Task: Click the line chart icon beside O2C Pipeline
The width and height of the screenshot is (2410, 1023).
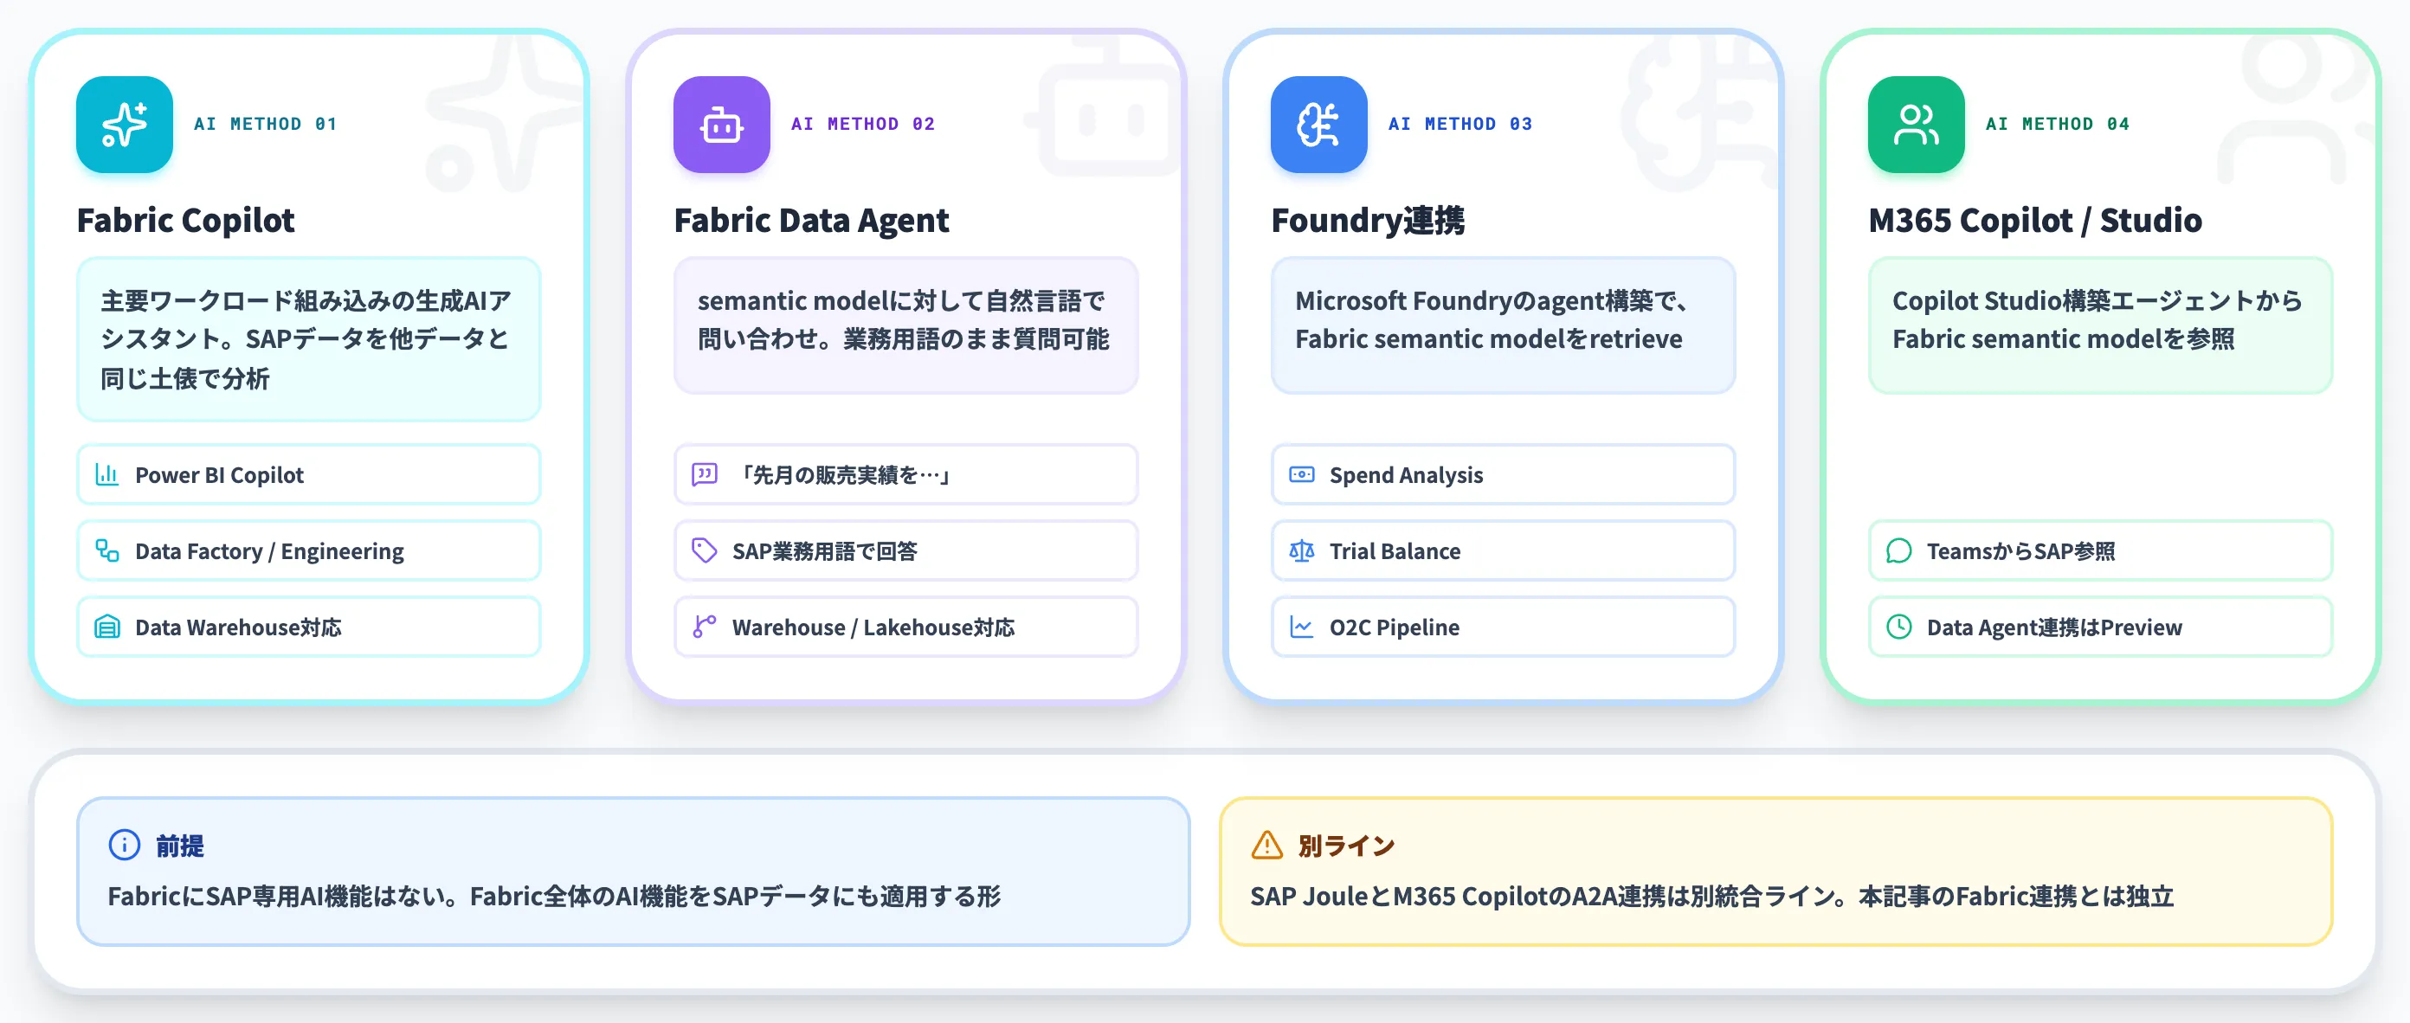Action: pyautogui.click(x=1301, y=627)
